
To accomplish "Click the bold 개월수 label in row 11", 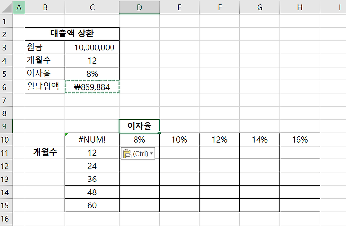I will [x=45, y=153].
